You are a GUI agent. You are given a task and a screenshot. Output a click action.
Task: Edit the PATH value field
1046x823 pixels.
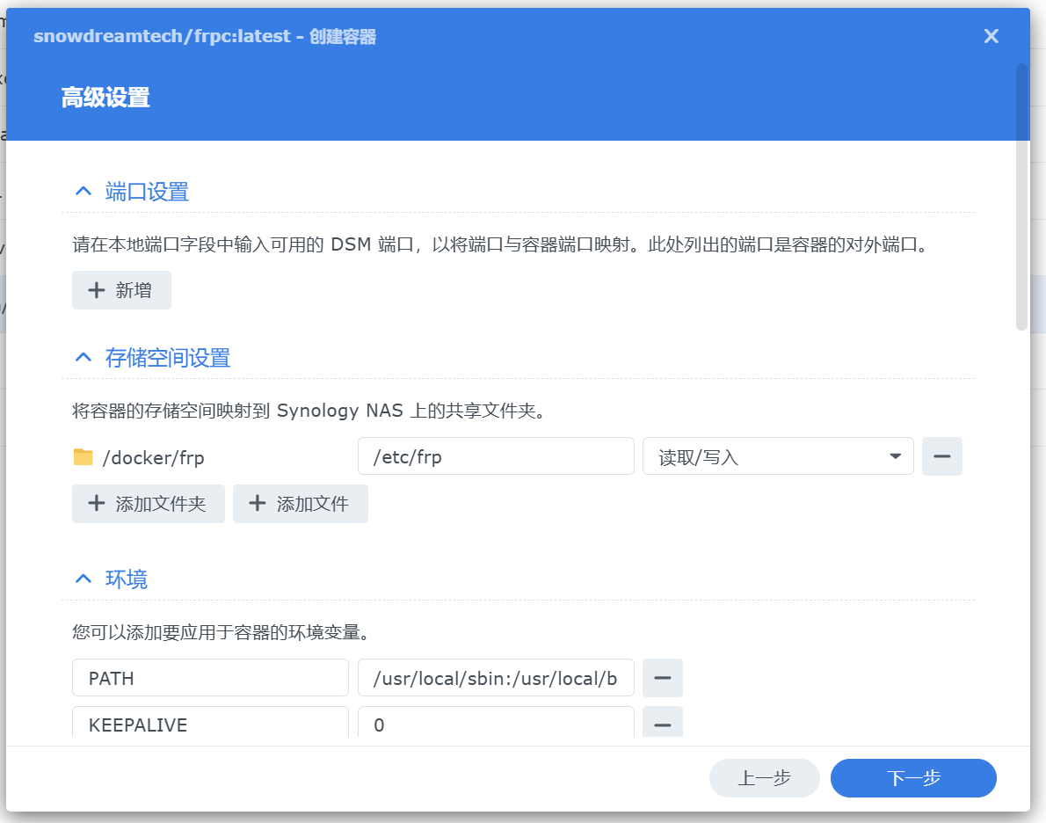tap(495, 678)
